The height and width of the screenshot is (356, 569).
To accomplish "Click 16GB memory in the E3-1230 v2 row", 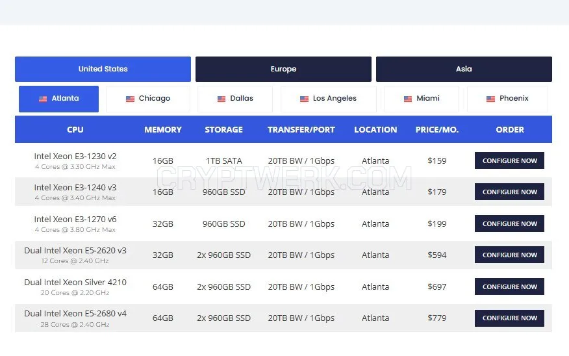I will point(162,160).
